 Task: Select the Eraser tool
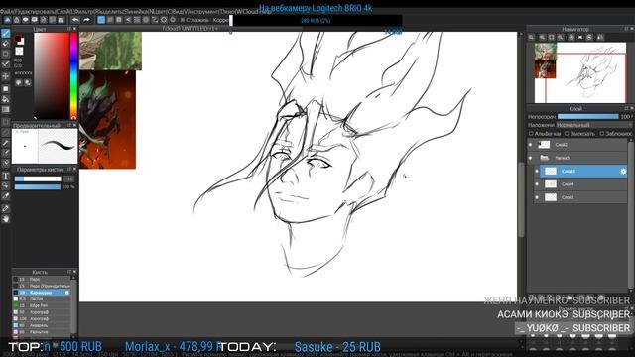coord(6,44)
